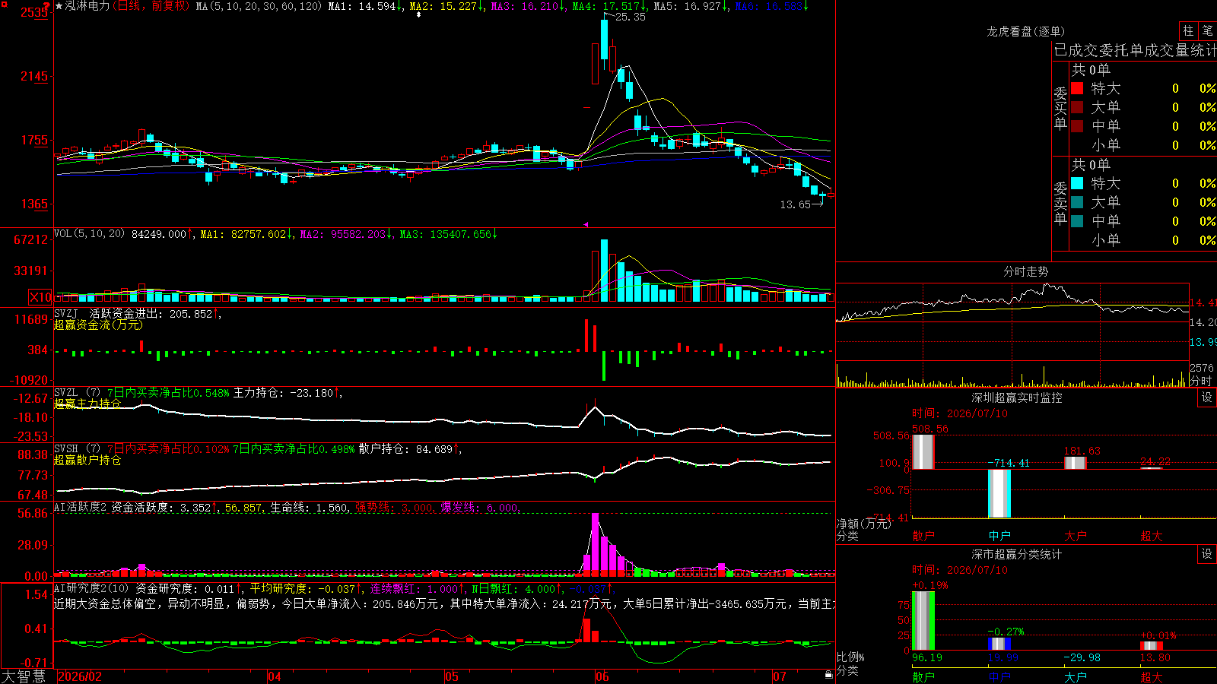Click the 25.35 high price label
This screenshot has height=684, width=1217.
630,17
